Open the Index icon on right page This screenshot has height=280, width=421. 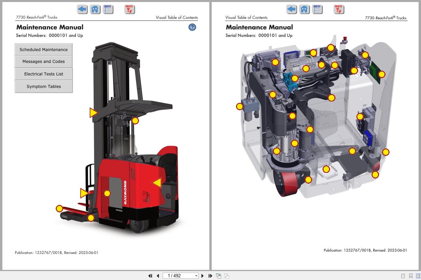[317, 9]
